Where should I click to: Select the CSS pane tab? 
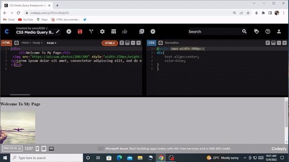[x=152, y=43]
